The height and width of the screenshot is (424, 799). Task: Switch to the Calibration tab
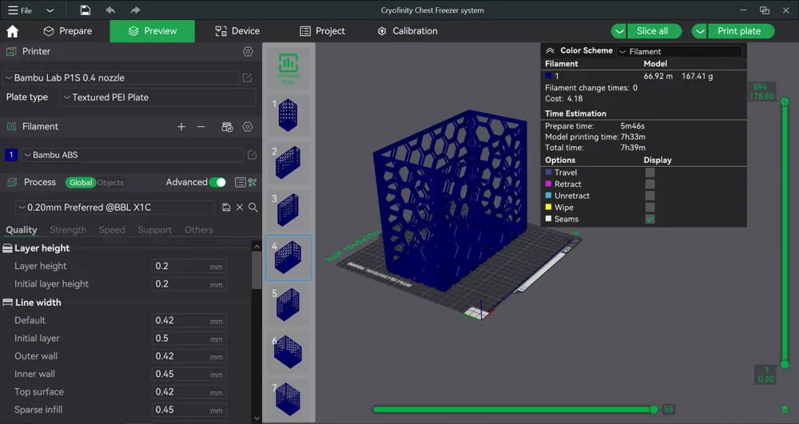click(407, 31)
